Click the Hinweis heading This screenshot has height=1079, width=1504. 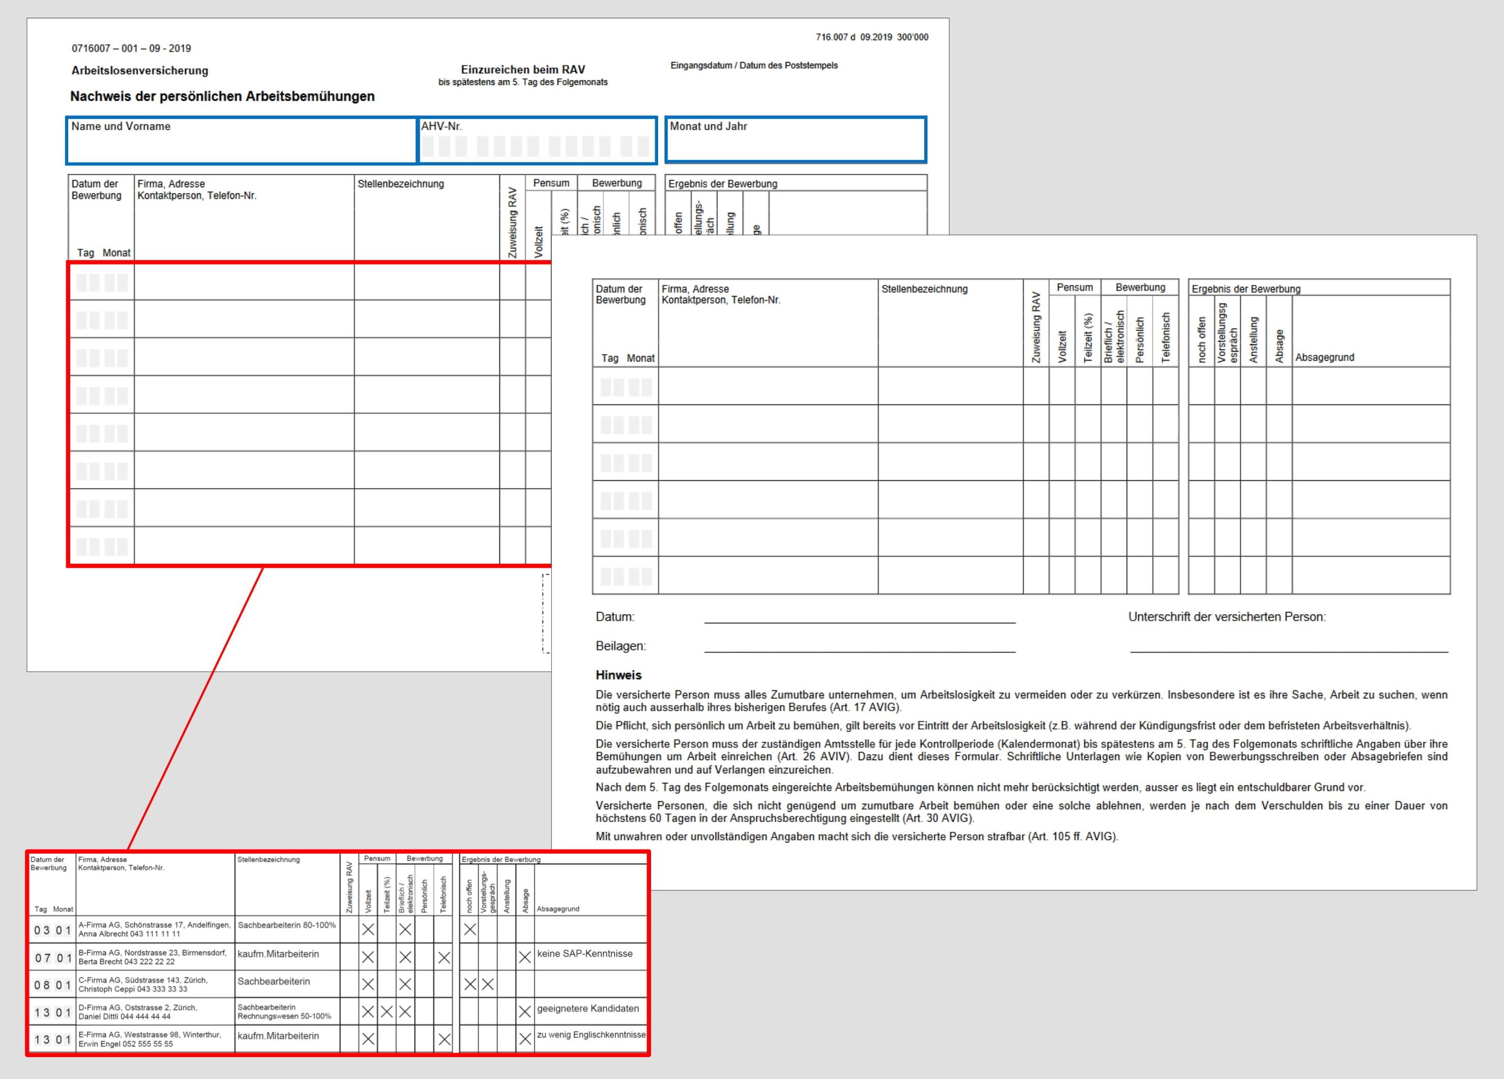(x=618, y=675)
